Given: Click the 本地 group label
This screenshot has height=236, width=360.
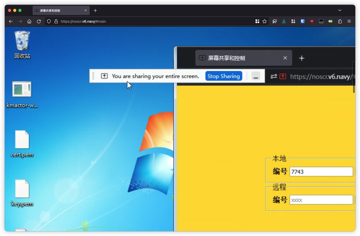Looking at the screenshot, I should [x=279, y=159].
